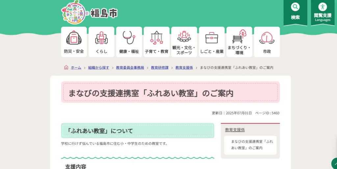Open the 市政 menu label
Screen dimensions: 337x169
click(x=267, y=52)
